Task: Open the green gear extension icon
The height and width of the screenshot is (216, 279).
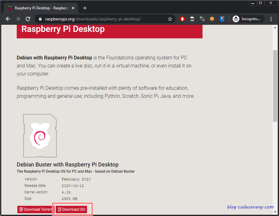Action: click(x=202, y=19)
